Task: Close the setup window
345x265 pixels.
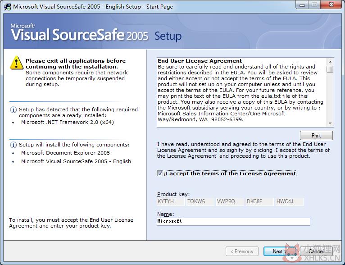Action: (331, 5)
